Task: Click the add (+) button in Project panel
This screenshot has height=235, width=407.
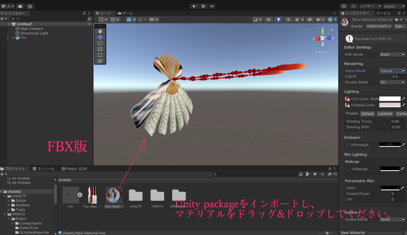Action: [2, 174]
